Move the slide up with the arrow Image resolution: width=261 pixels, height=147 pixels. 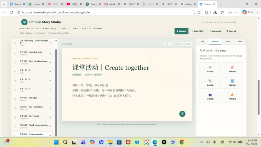tap(165, 44)
